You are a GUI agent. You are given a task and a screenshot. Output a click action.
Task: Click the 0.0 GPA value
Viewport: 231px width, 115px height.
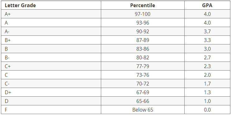[207, 110]
